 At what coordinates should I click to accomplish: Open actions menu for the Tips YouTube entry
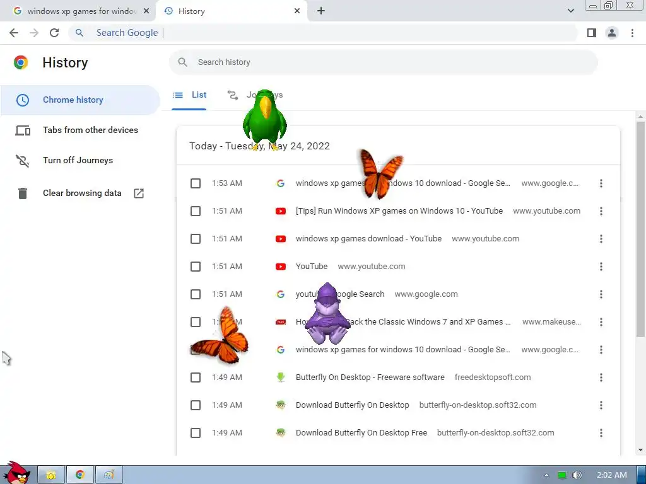601,211
